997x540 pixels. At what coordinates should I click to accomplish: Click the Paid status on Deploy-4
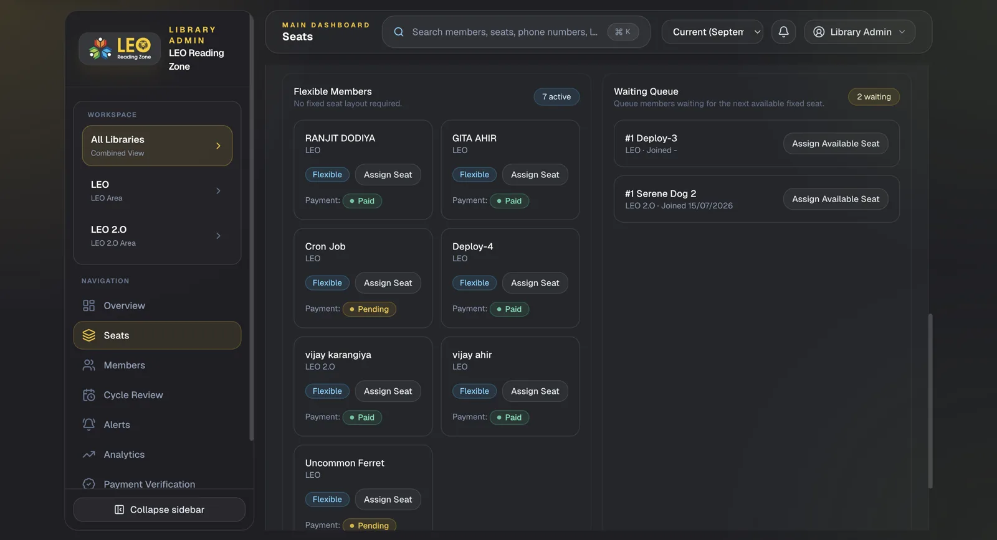509,309
